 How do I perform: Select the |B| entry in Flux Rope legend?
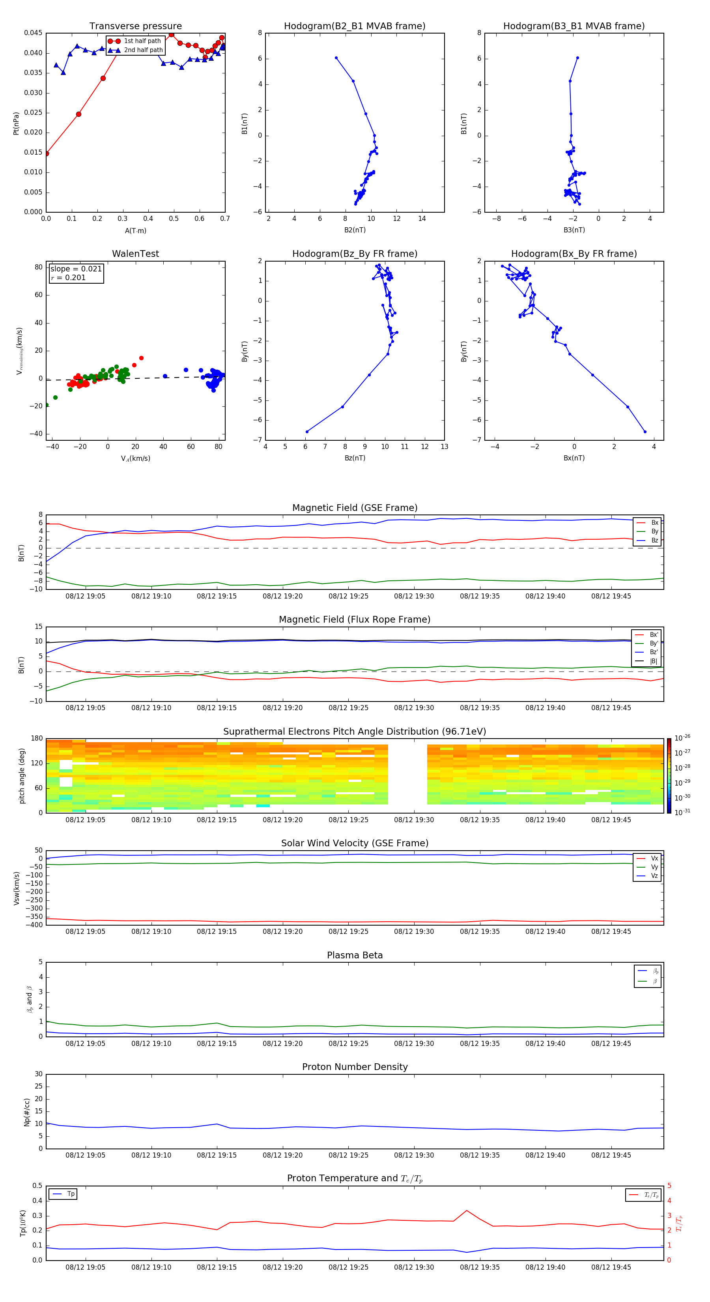(x=646, y=661)
